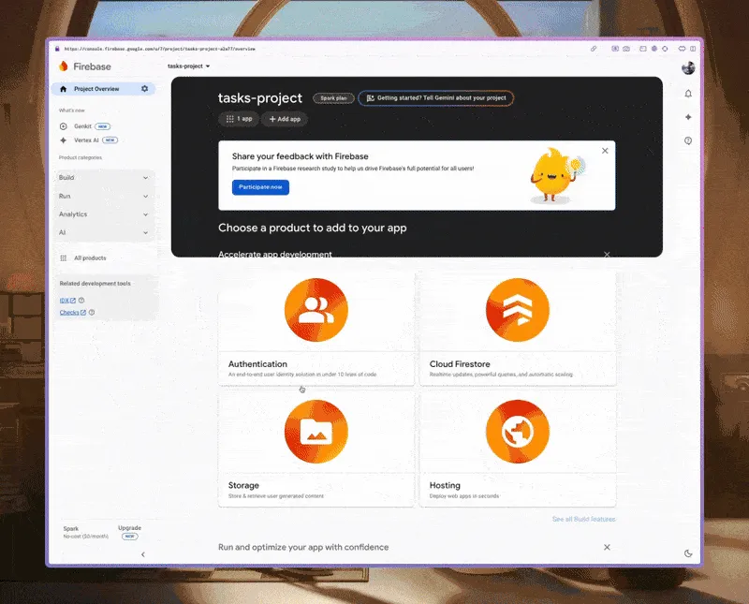The height and width of the screenshot is (604, 749).
Task: Click the Firebase flame logo
Action: tap(64, 66)
